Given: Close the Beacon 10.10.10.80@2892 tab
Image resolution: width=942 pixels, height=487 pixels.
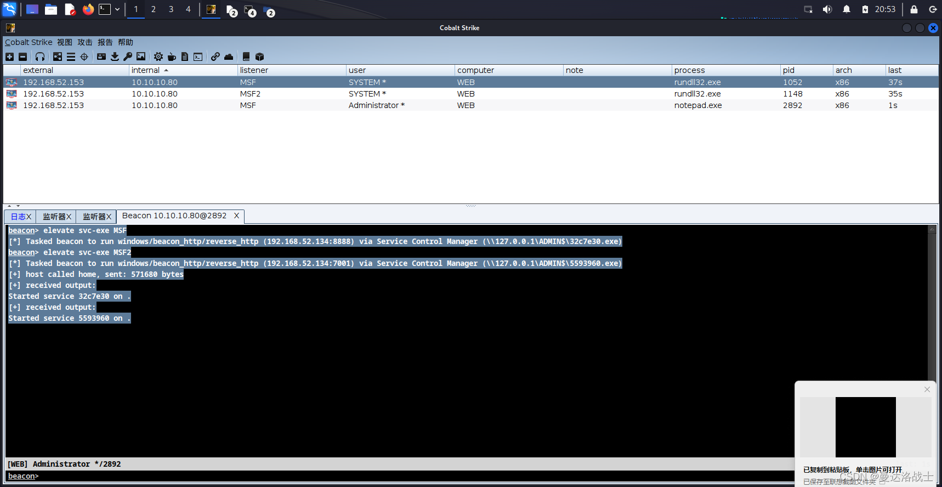Looking at the screenshot, I should (x=236, y=216).
